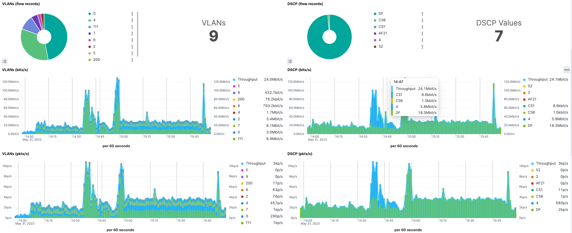Click the 457p/s value in VLANs (pkts/s) legend
The height and width of the screenshot is (233, 572).
(x=276, y=203)
